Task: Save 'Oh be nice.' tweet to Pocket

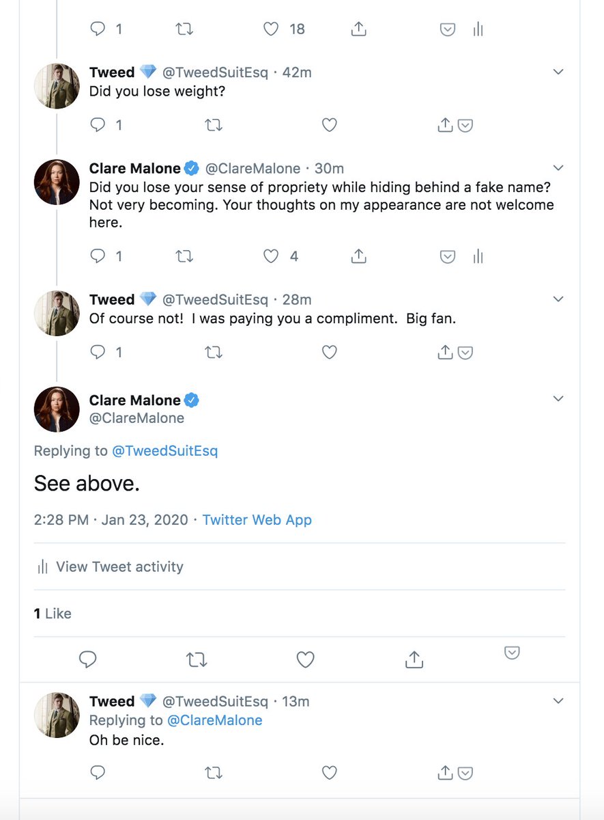Action: coord(465,774)
